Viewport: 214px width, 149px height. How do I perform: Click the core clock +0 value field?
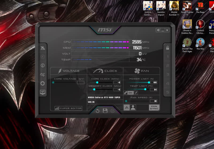pos(117,82)
